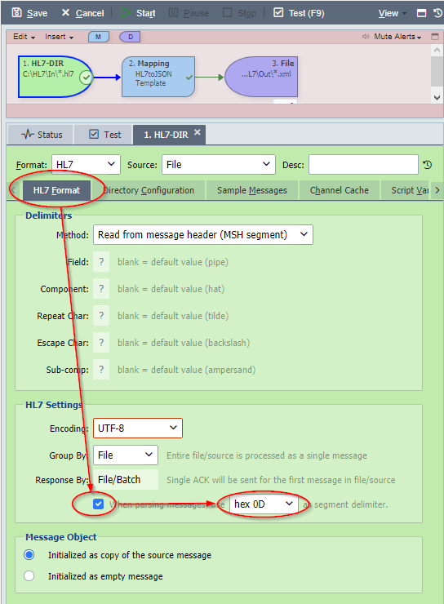Click the Cancel button
The image size is (444, 604).
[82, 13]
